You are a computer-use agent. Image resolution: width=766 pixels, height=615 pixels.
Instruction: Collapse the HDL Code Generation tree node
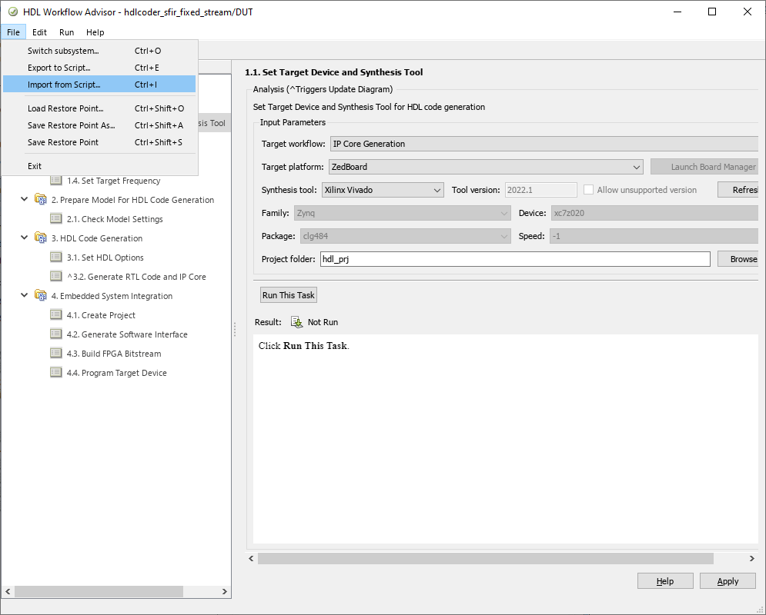point(25,238)
